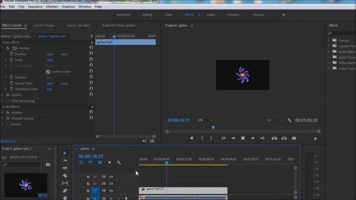Select the Selection tool arrow
This screenshot has height=200, width=356.
(65, 153)
